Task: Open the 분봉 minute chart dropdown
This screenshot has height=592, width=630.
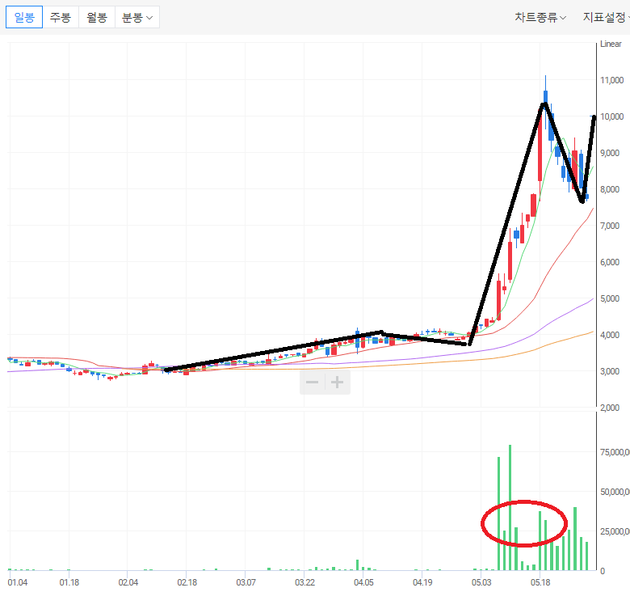Action: coord(137,17)
